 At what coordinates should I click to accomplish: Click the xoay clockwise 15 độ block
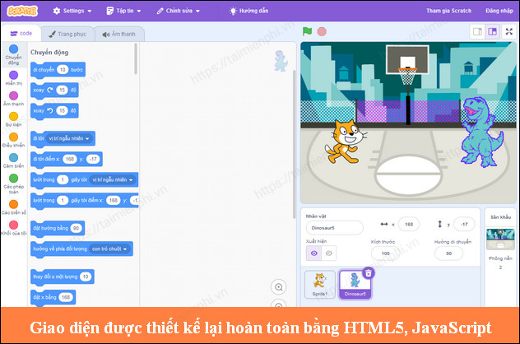click(x=54, y=91)
